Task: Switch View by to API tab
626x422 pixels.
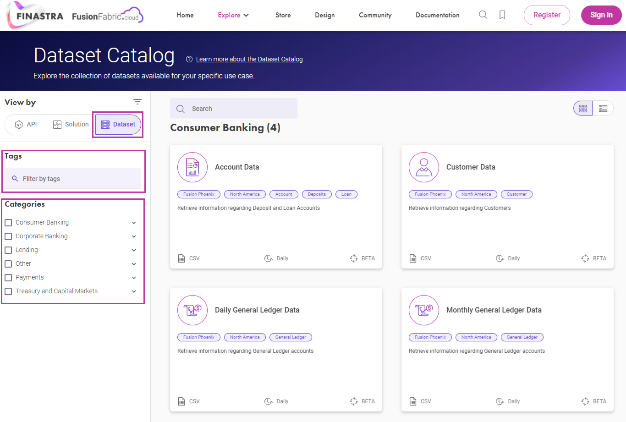Action: pyautogui.click(x=26, y=125)
